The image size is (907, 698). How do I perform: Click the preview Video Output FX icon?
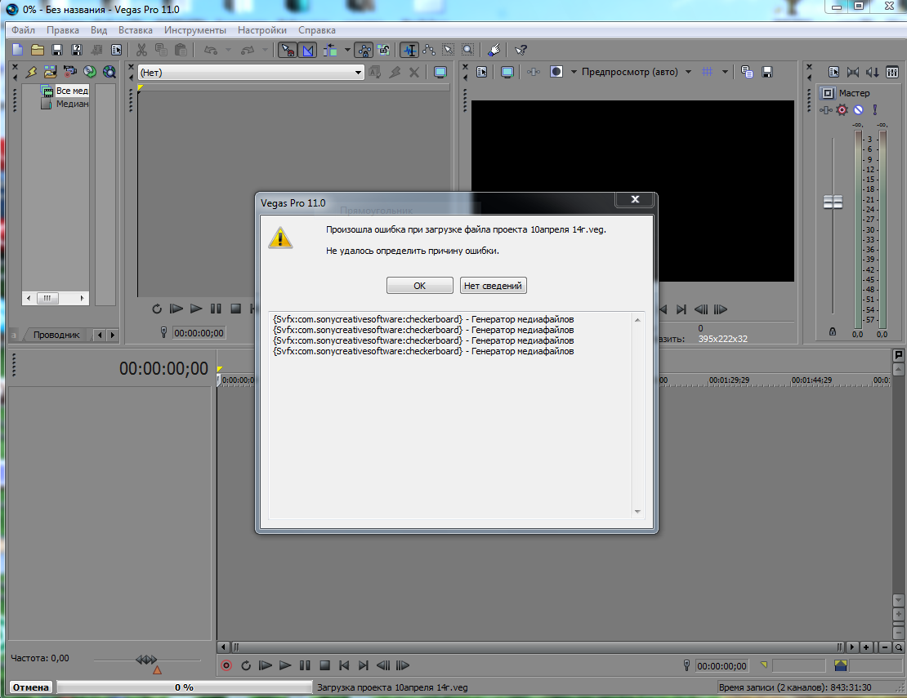pos(534,72)
